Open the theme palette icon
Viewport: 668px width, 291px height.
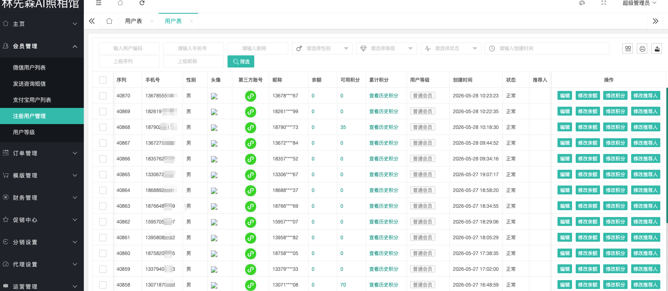click(582, 3)
